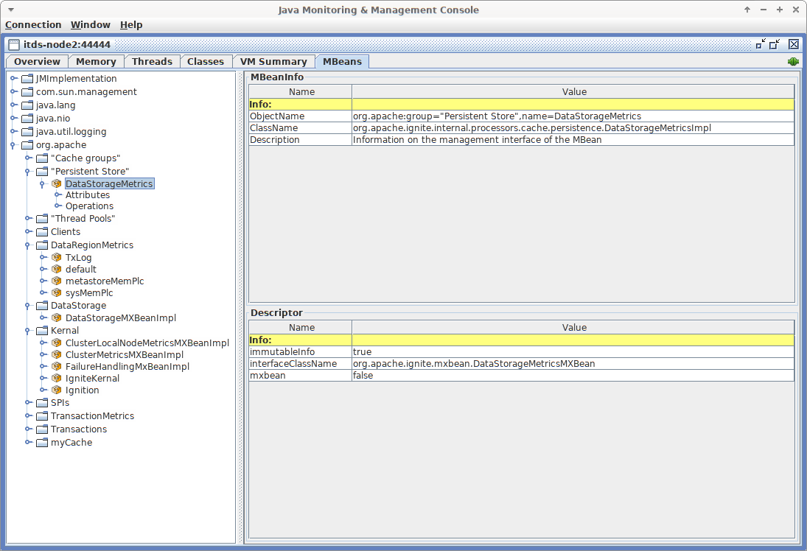
Task: Click the TxLog MBean bean icon
Action: 57,258
